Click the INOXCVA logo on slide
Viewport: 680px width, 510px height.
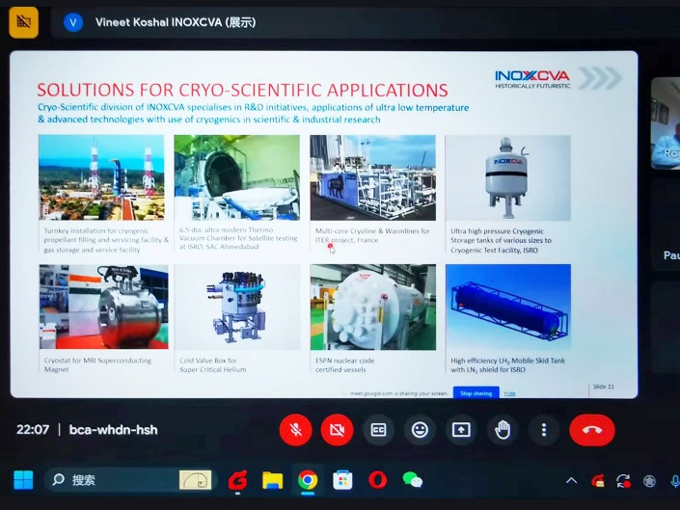[532, 79]
